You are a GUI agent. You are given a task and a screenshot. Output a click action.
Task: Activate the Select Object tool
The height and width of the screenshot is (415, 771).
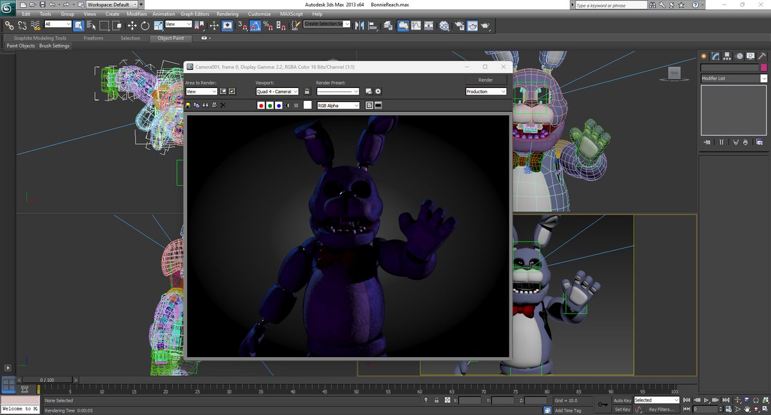(78, 26)
